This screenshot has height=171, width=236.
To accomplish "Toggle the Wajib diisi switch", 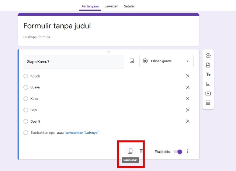I will [x=178, y=152].
